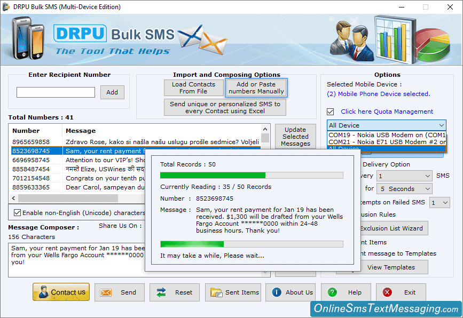The width and height of the screenshot is (463, 318).
Task: Click the red X Exit icon
Action: click(387, 292)
